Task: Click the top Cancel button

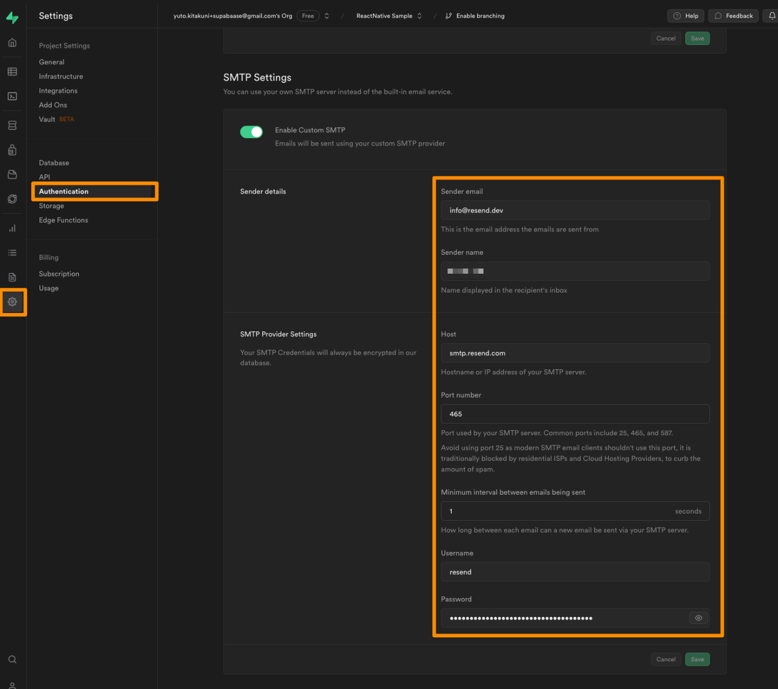Action: pos(666,38)
